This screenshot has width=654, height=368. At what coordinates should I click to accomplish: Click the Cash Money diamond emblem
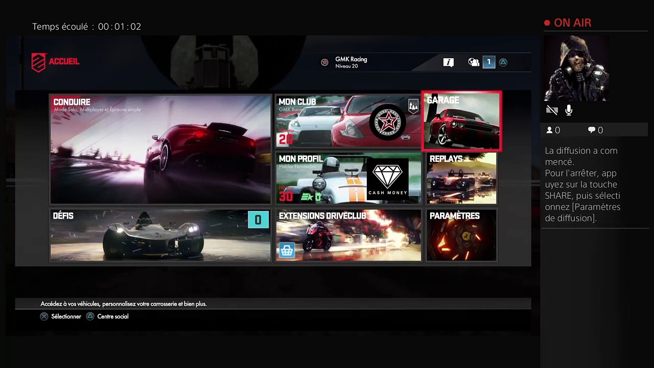point(387,178)
